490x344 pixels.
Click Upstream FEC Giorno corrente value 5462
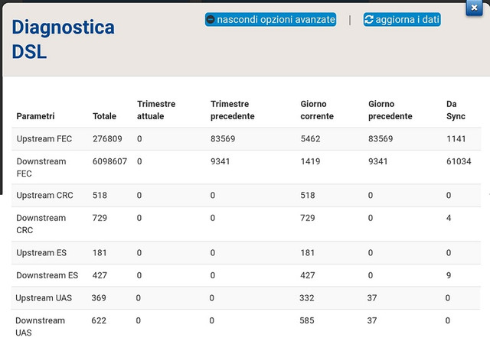coord(310,138)
